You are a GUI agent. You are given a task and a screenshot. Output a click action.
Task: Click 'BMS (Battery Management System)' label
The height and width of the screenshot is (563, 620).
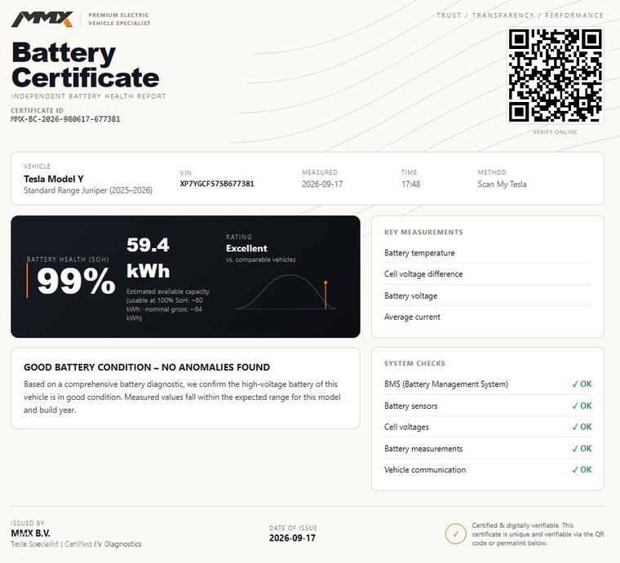coord(446,383)
